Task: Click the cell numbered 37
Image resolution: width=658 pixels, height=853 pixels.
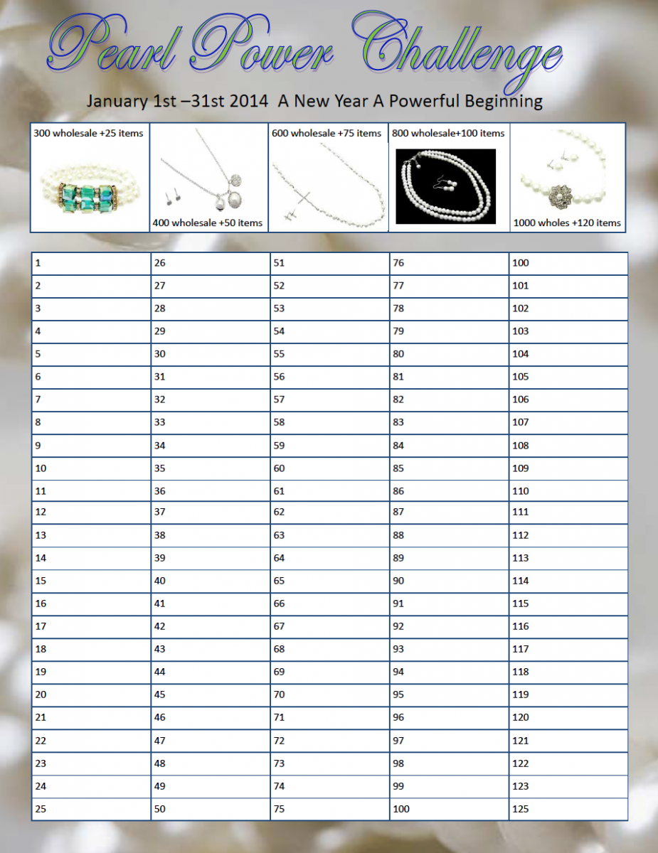Action: tap(210, 513)
